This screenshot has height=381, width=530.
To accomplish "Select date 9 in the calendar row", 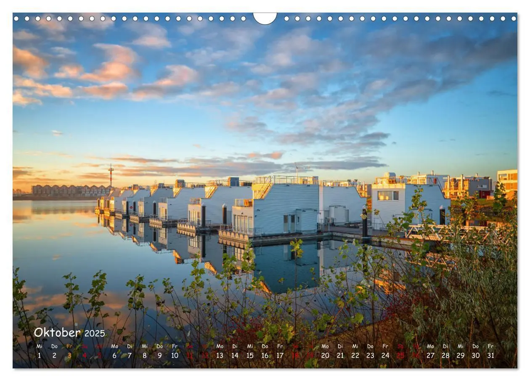I will tap(159, 355).
